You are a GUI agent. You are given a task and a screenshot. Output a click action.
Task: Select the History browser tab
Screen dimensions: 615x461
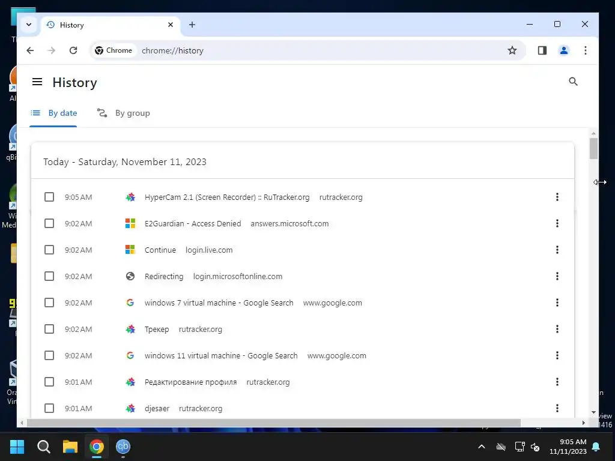pyautogui.click(x=110, y=25)
